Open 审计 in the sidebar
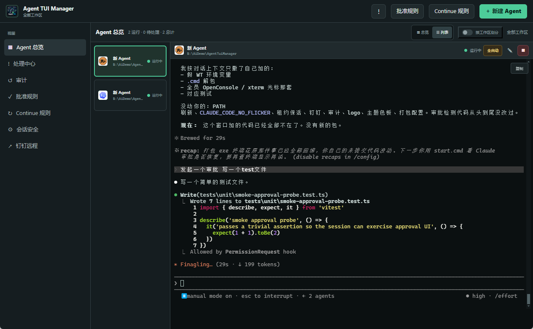Viewport: 533px width, 329px height. point(45,80)
